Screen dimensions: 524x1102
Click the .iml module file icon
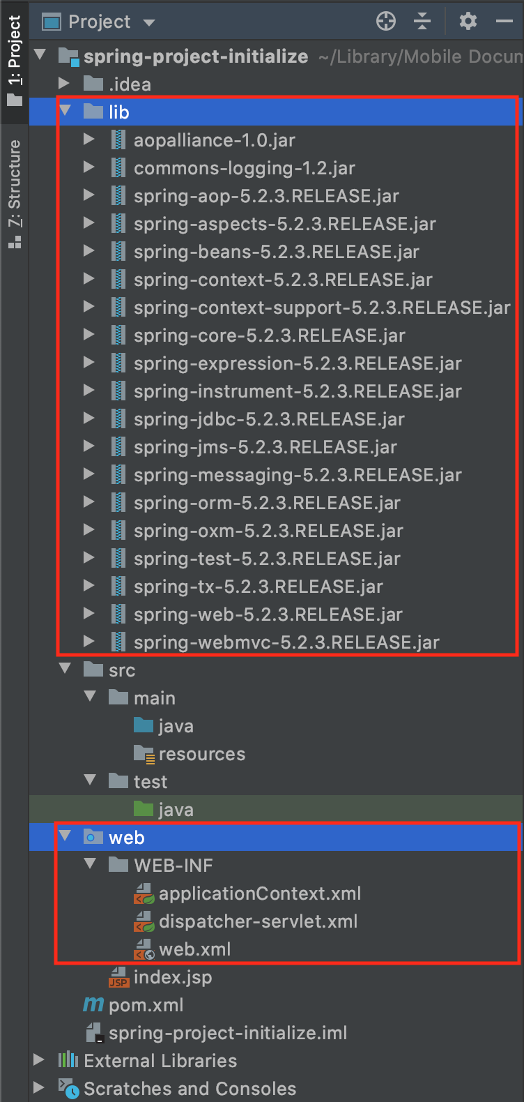pyautogui.click(x=94, y=1033)
